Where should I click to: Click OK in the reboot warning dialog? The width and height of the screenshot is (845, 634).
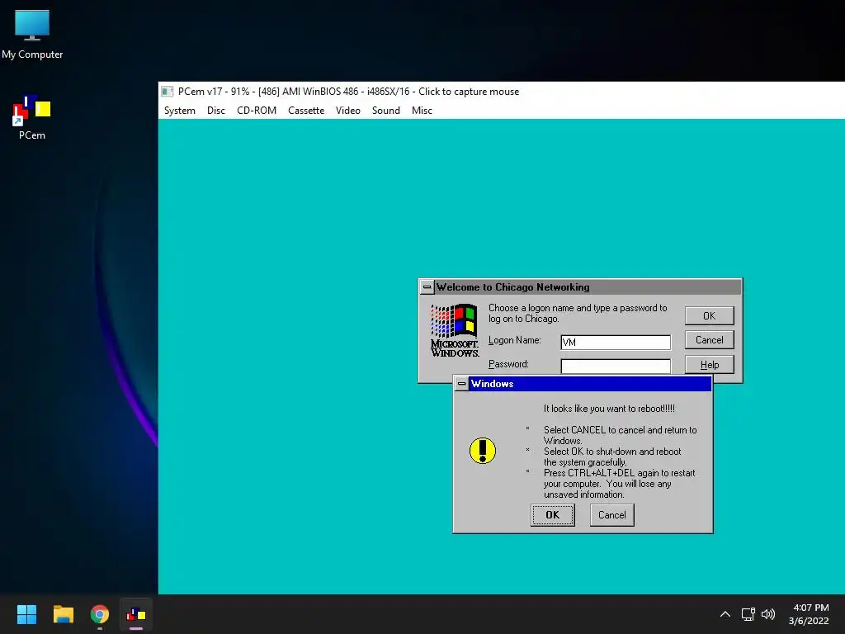click(552, 515)
